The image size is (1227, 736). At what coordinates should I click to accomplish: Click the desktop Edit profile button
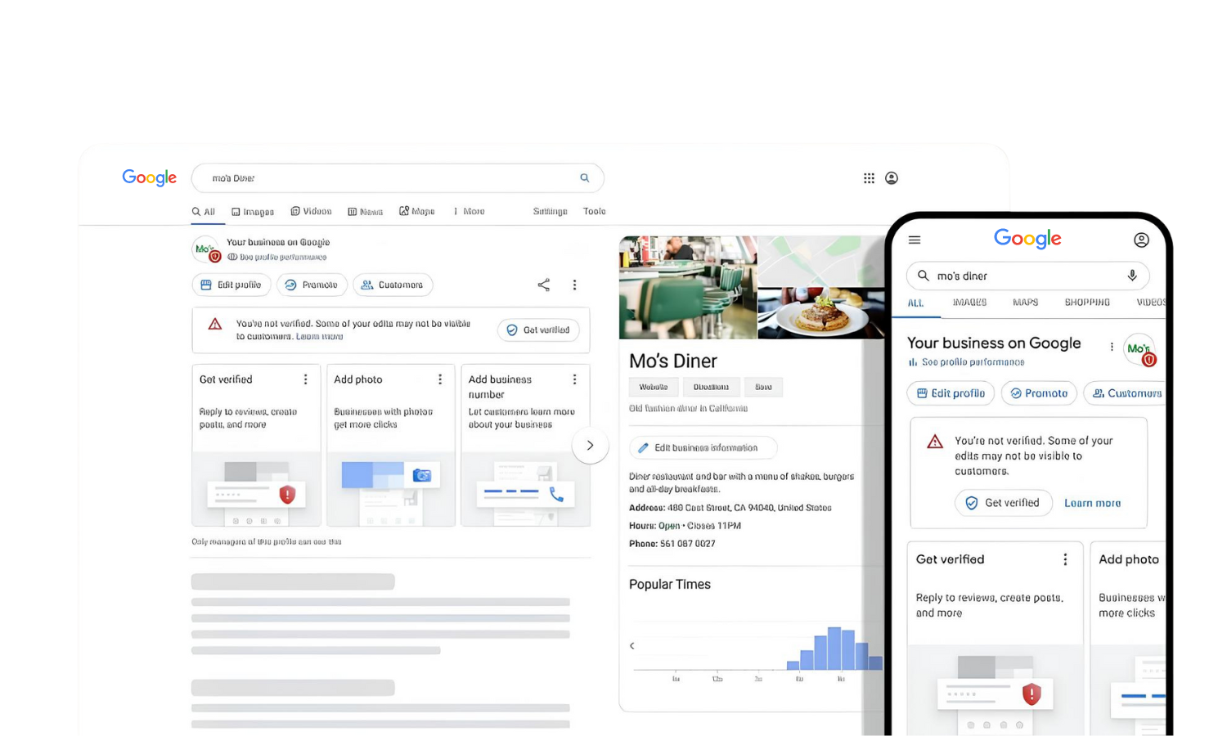pos(231,285)
